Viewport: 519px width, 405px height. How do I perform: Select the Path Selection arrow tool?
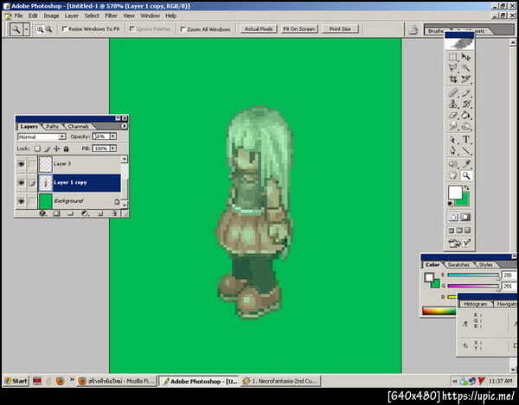tap(452, 140)
